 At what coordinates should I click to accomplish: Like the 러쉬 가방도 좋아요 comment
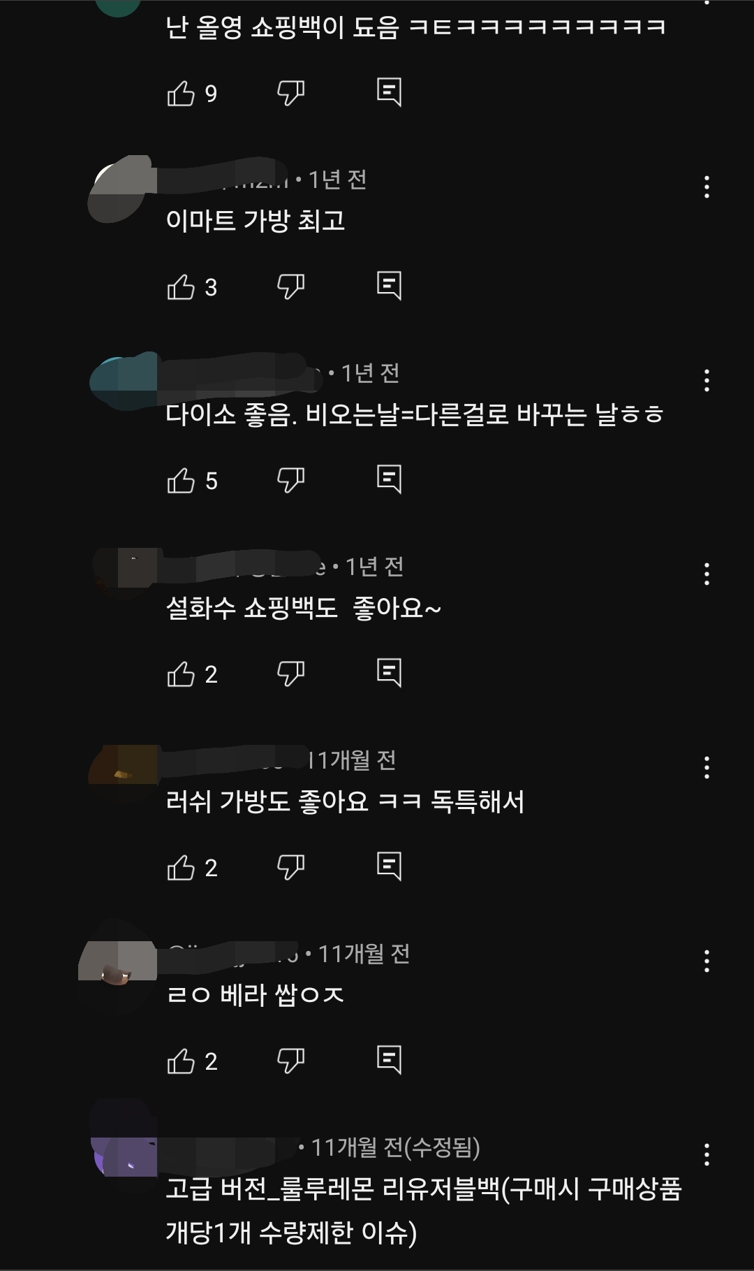(x=181, y=867)
